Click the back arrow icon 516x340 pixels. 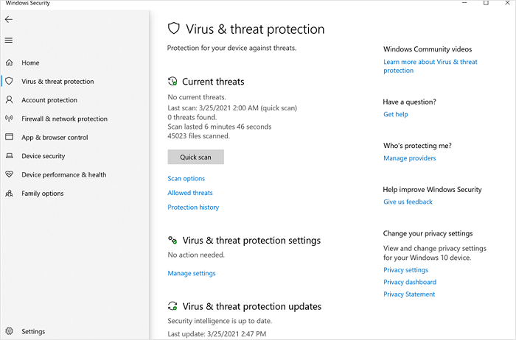[x=9, y=19]
